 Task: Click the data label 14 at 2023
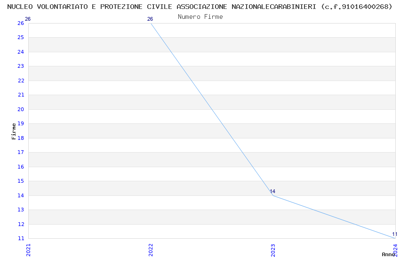[x=272, y=192]
